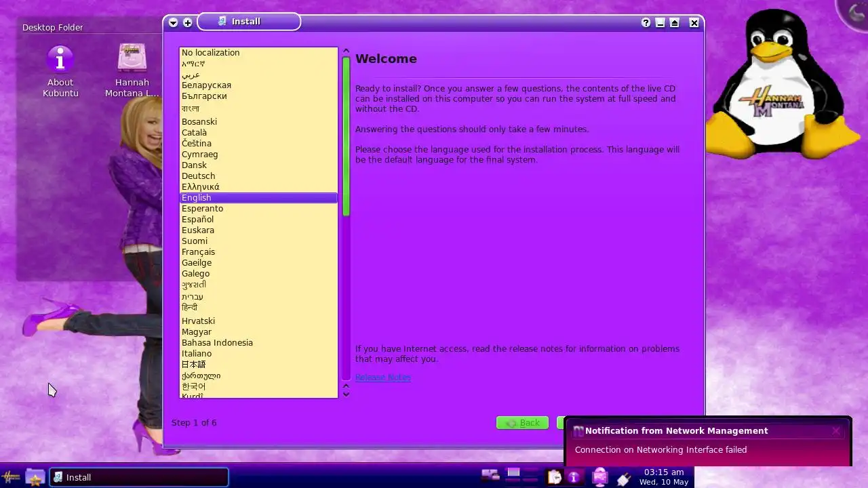Select 'Bahasa Indonesia' in the language list

pos(258,343)
